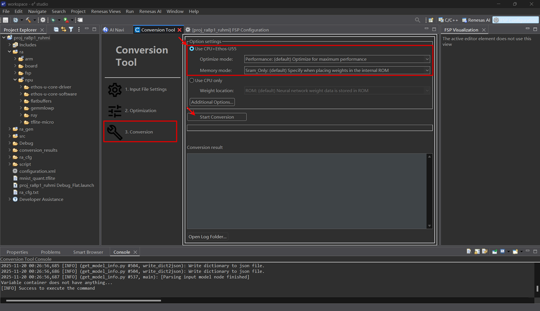Screen dimensions: 540x311
Task: Open the Navigate menu
Action: pos(37,11)
